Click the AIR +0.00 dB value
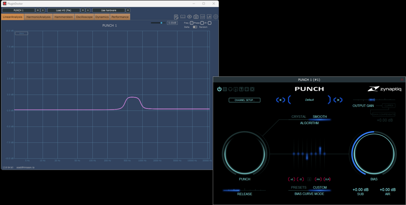 pyautogui.click(x=388, y=190)
